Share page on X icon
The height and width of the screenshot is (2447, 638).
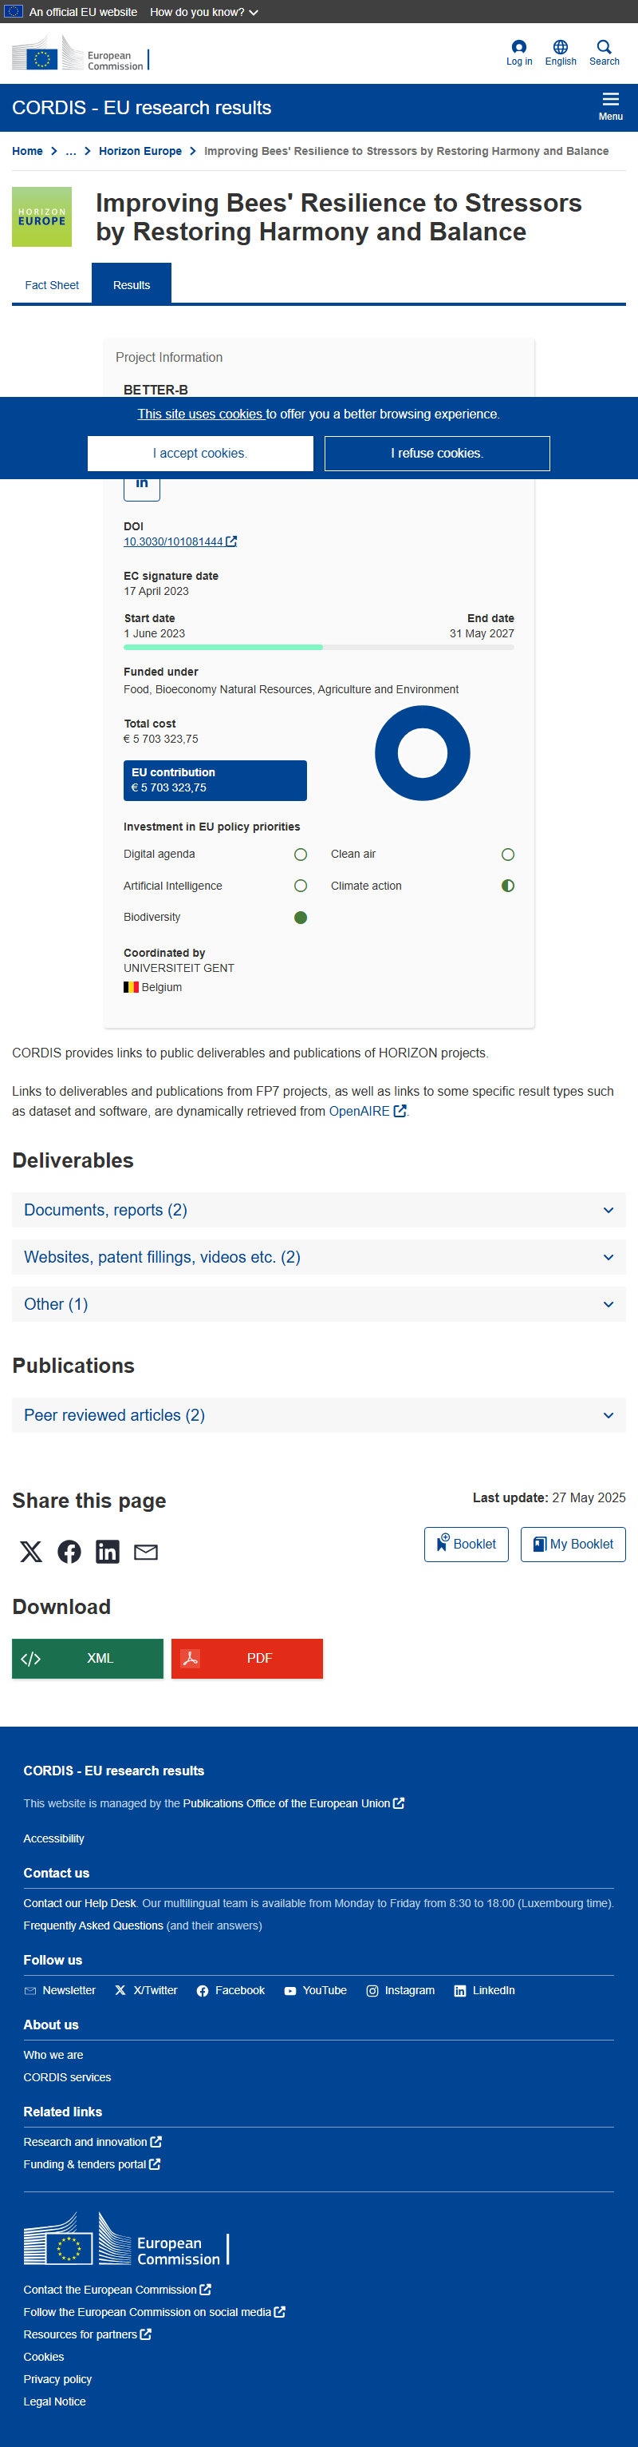pyautogui.click(x=31, y=1551)
